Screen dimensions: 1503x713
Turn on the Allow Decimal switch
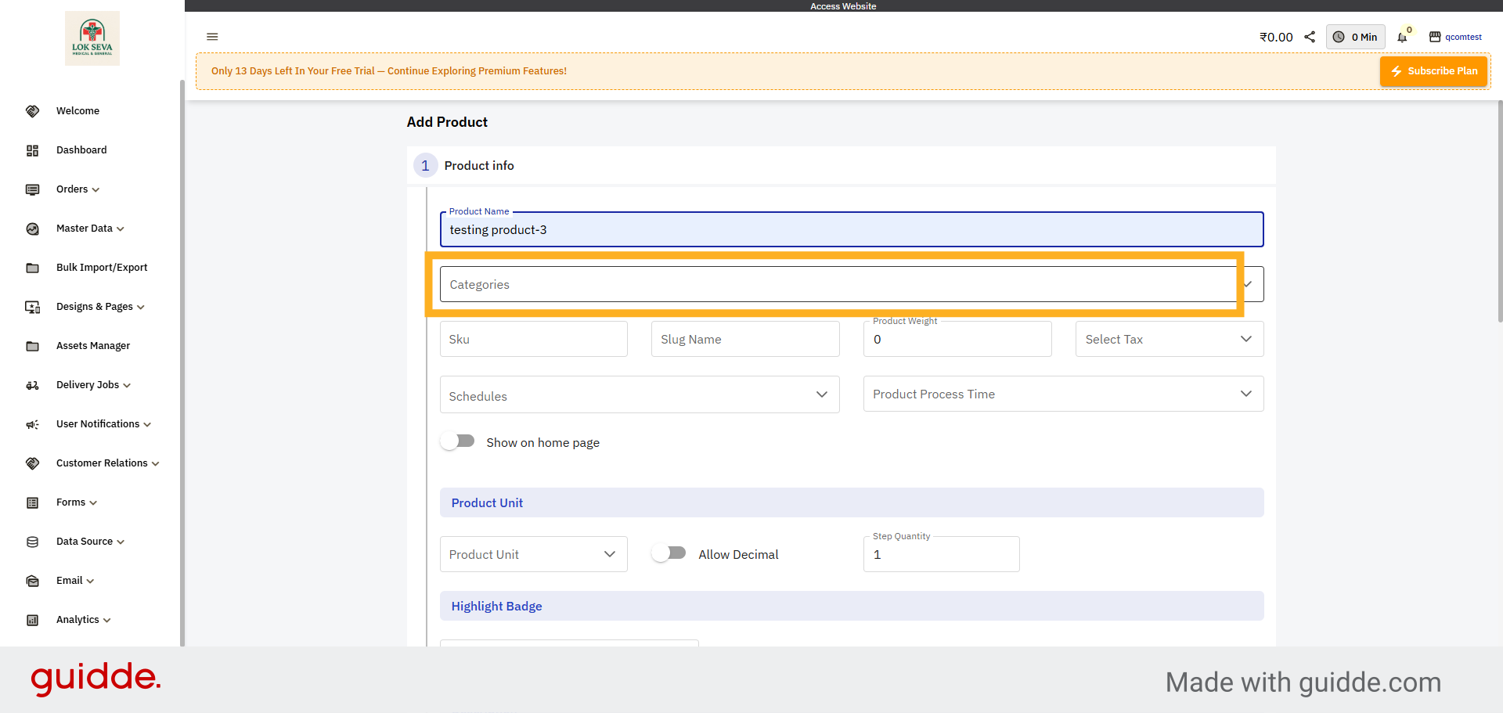[x=669, y=553]
